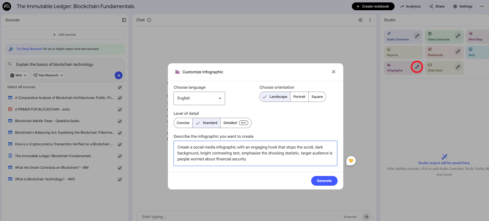Choose Detailed beta level of detail
Screen dimensions: 489x221
(x=236, y=123)
